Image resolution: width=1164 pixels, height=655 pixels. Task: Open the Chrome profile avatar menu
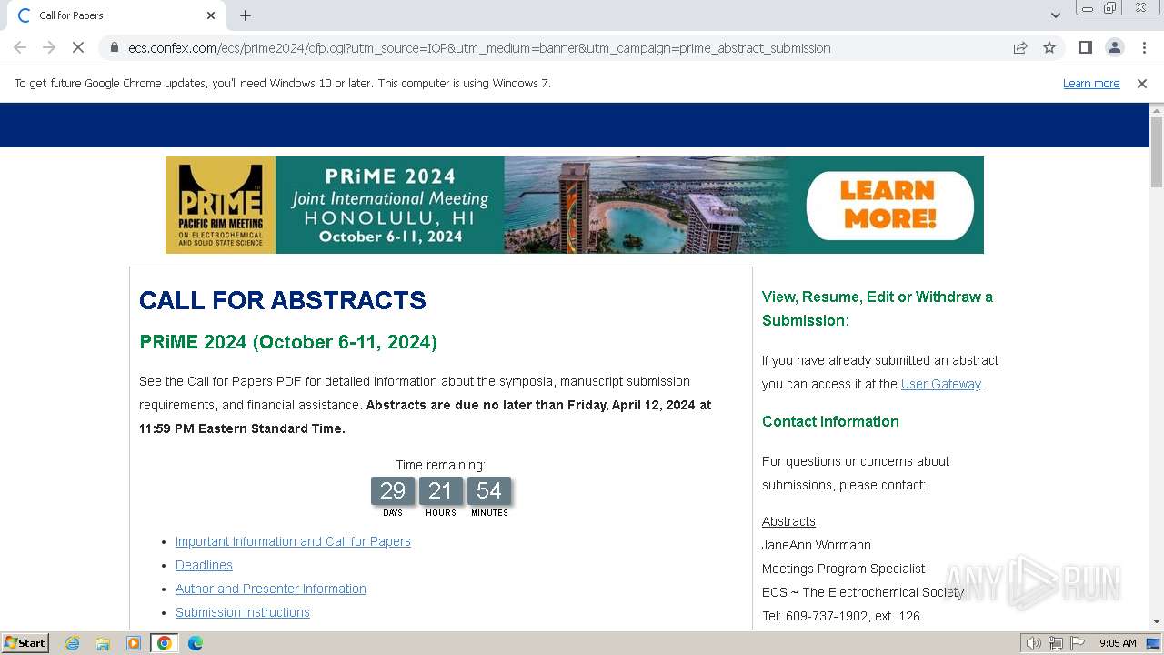(1114, 47)
